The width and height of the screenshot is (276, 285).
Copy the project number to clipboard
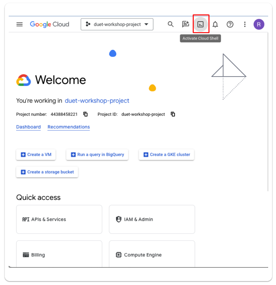tap(85, 114)
